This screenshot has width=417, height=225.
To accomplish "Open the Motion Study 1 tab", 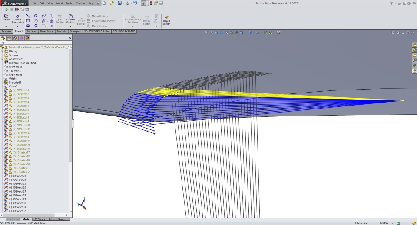I will point(58,219).
